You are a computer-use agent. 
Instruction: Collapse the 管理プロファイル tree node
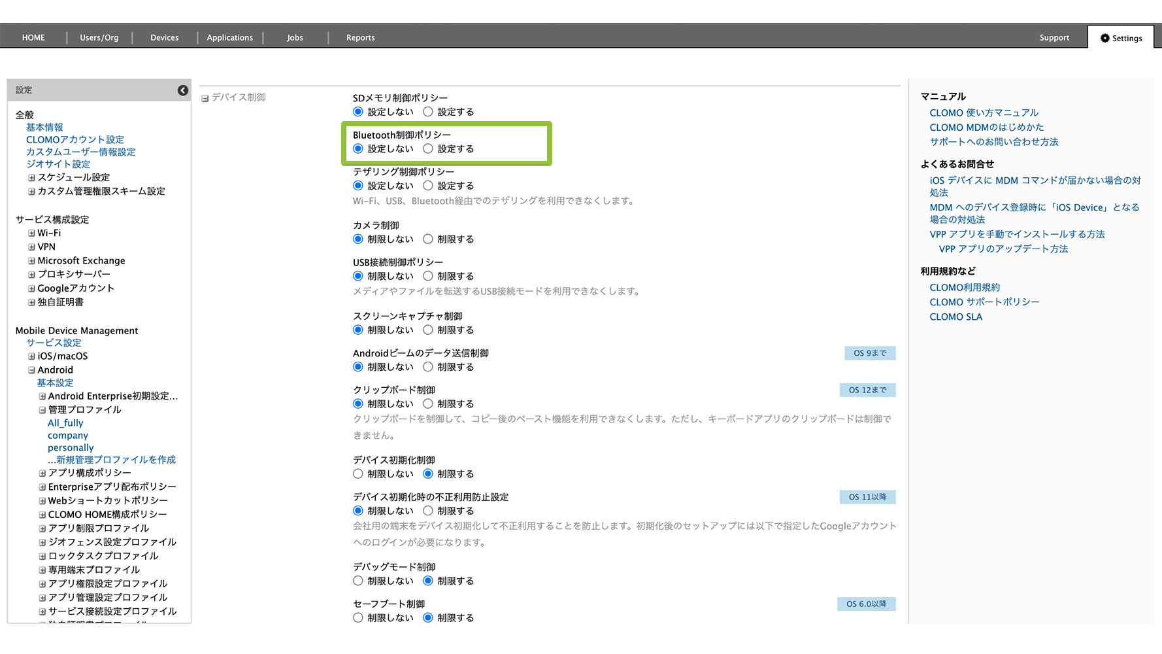point(42,410)
